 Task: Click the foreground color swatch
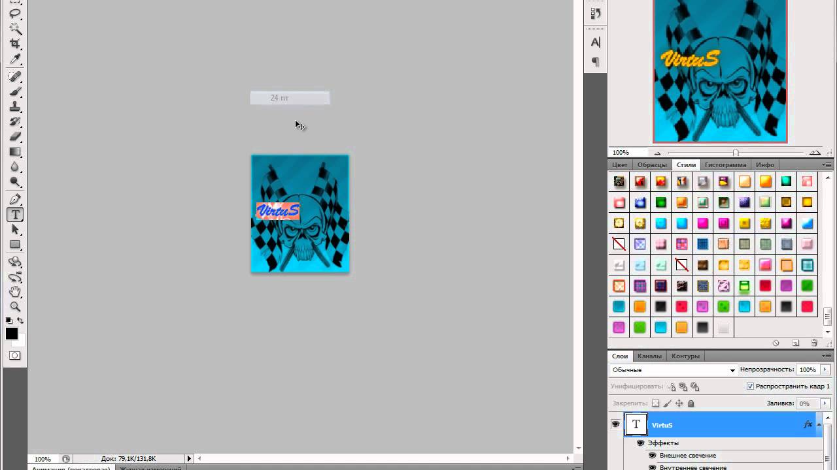[x=12, y=334]
